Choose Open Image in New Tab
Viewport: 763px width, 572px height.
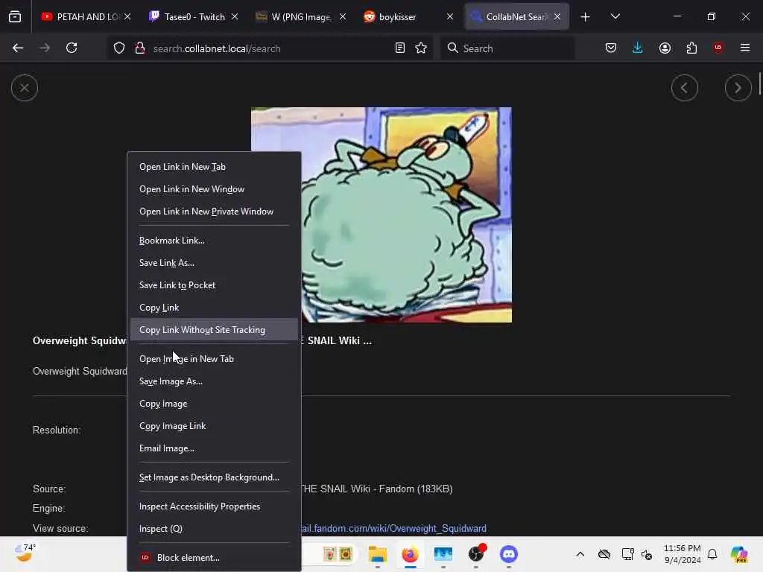(x=214, y=359)
